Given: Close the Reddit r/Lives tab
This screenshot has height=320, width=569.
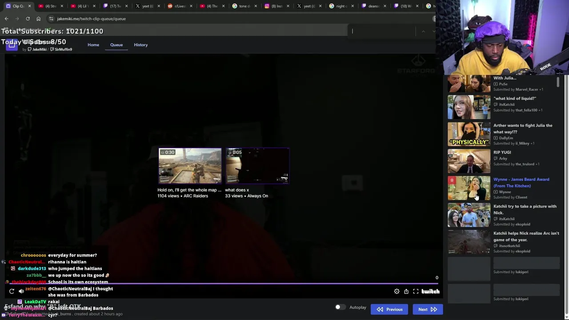Looking at the screenshot, I should (x=191, y=6).
